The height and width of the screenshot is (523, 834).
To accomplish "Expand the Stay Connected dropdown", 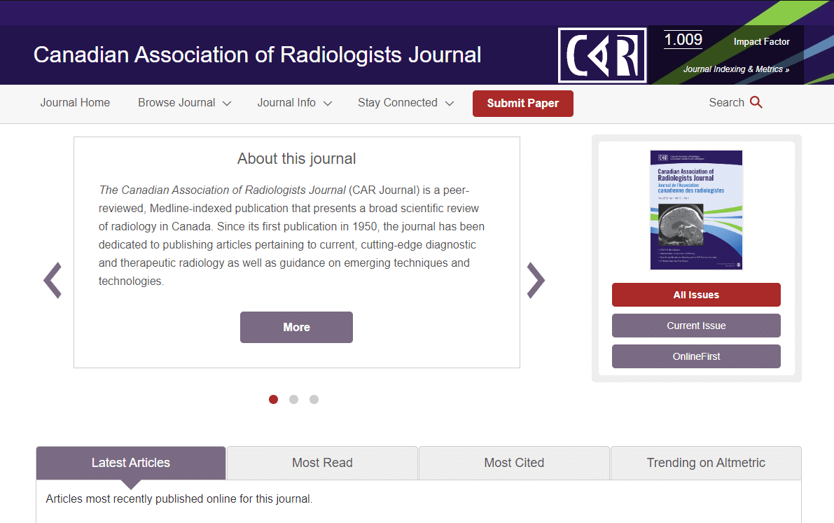I will (x=406, y=103).
